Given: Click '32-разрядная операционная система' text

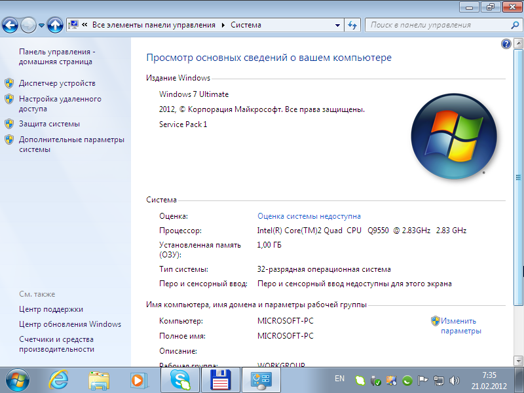Looking at the screenshot, I should coord(324,269).
